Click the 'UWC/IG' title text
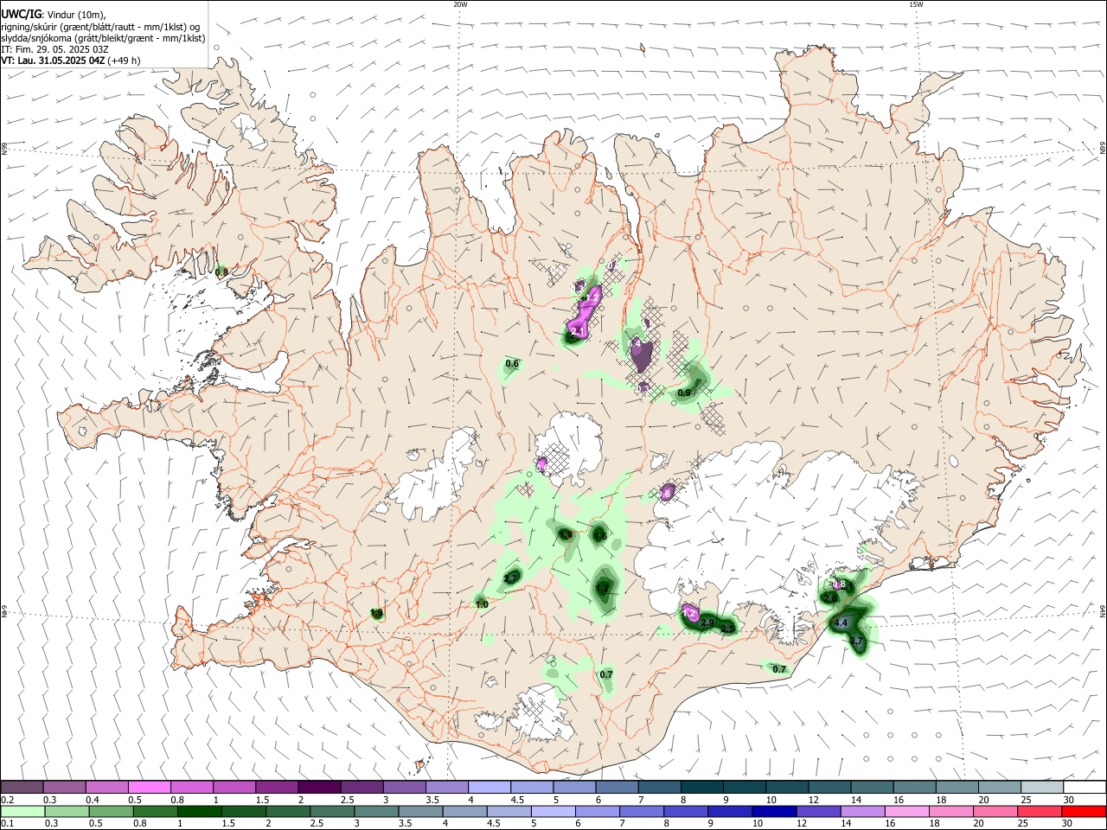Viewport: 1107px width, 830px height. (x=21, y=14)
